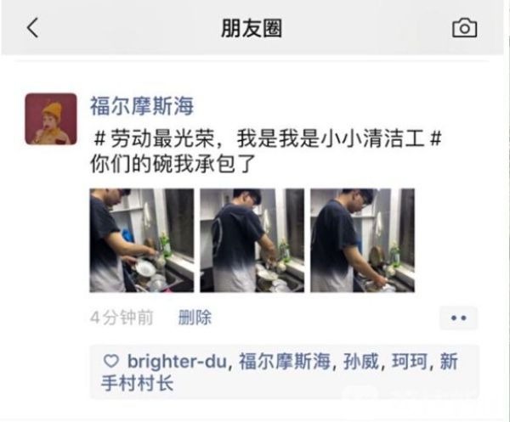
Task: Open the two-dot comment/like menu
Action: point(459,318)
